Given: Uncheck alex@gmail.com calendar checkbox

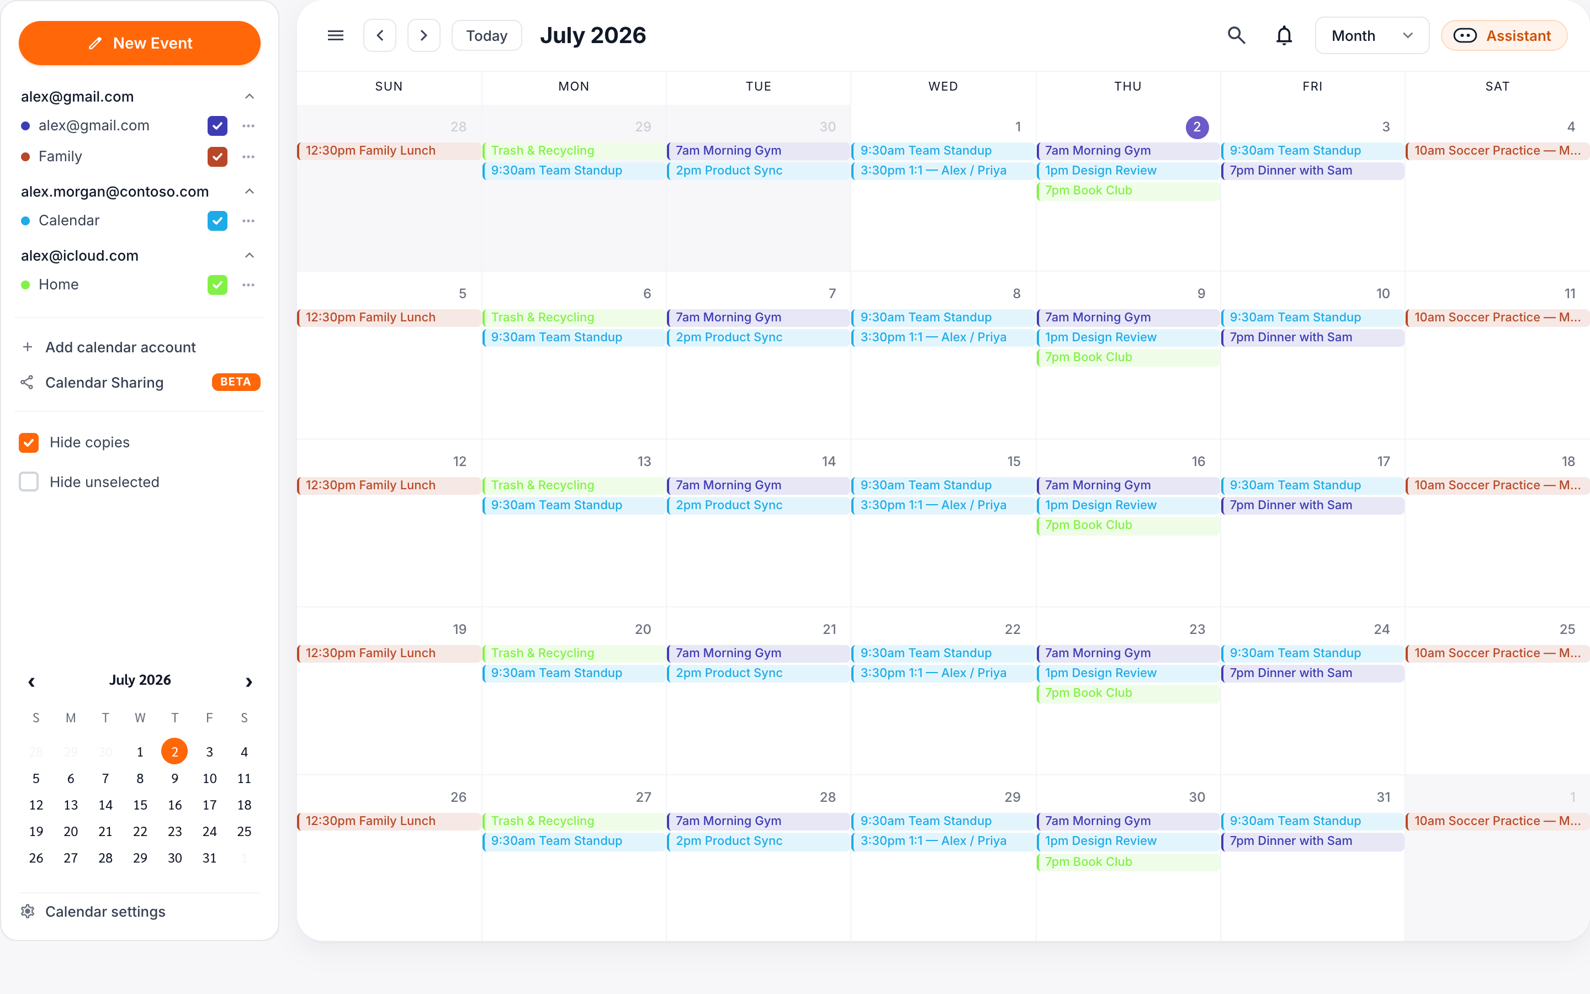Looking at the screenshot, I should (x=218, y=125).
